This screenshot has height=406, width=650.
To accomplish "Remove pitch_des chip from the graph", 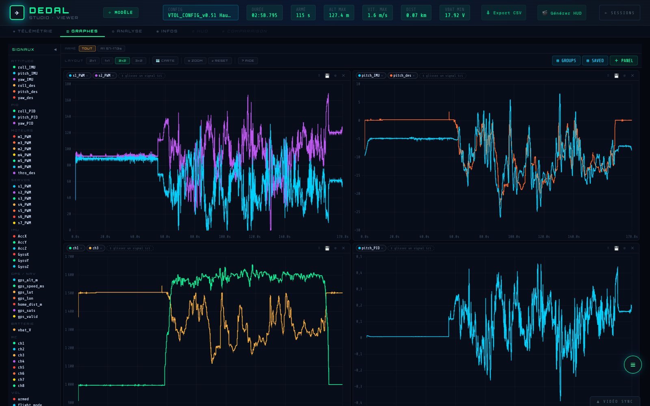I will pyautogui.click(x=414, y=76).
